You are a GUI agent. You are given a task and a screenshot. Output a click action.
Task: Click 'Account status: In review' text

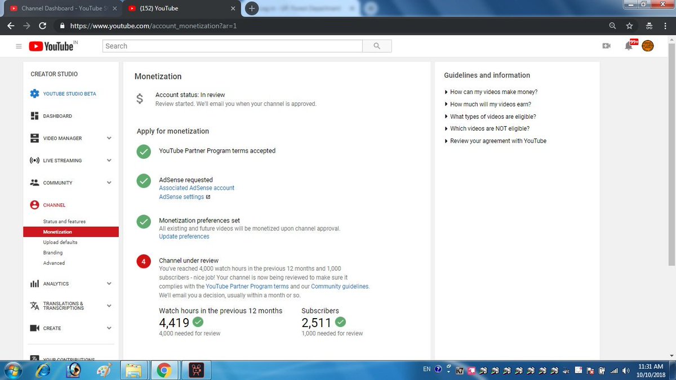click(x=190, y=95)
